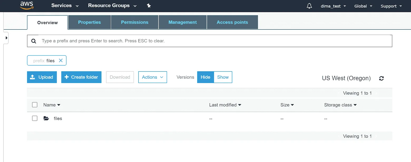This screenshot has height=162, width=411.
Task: Open the files folder link
Action: tap(58, 118)
